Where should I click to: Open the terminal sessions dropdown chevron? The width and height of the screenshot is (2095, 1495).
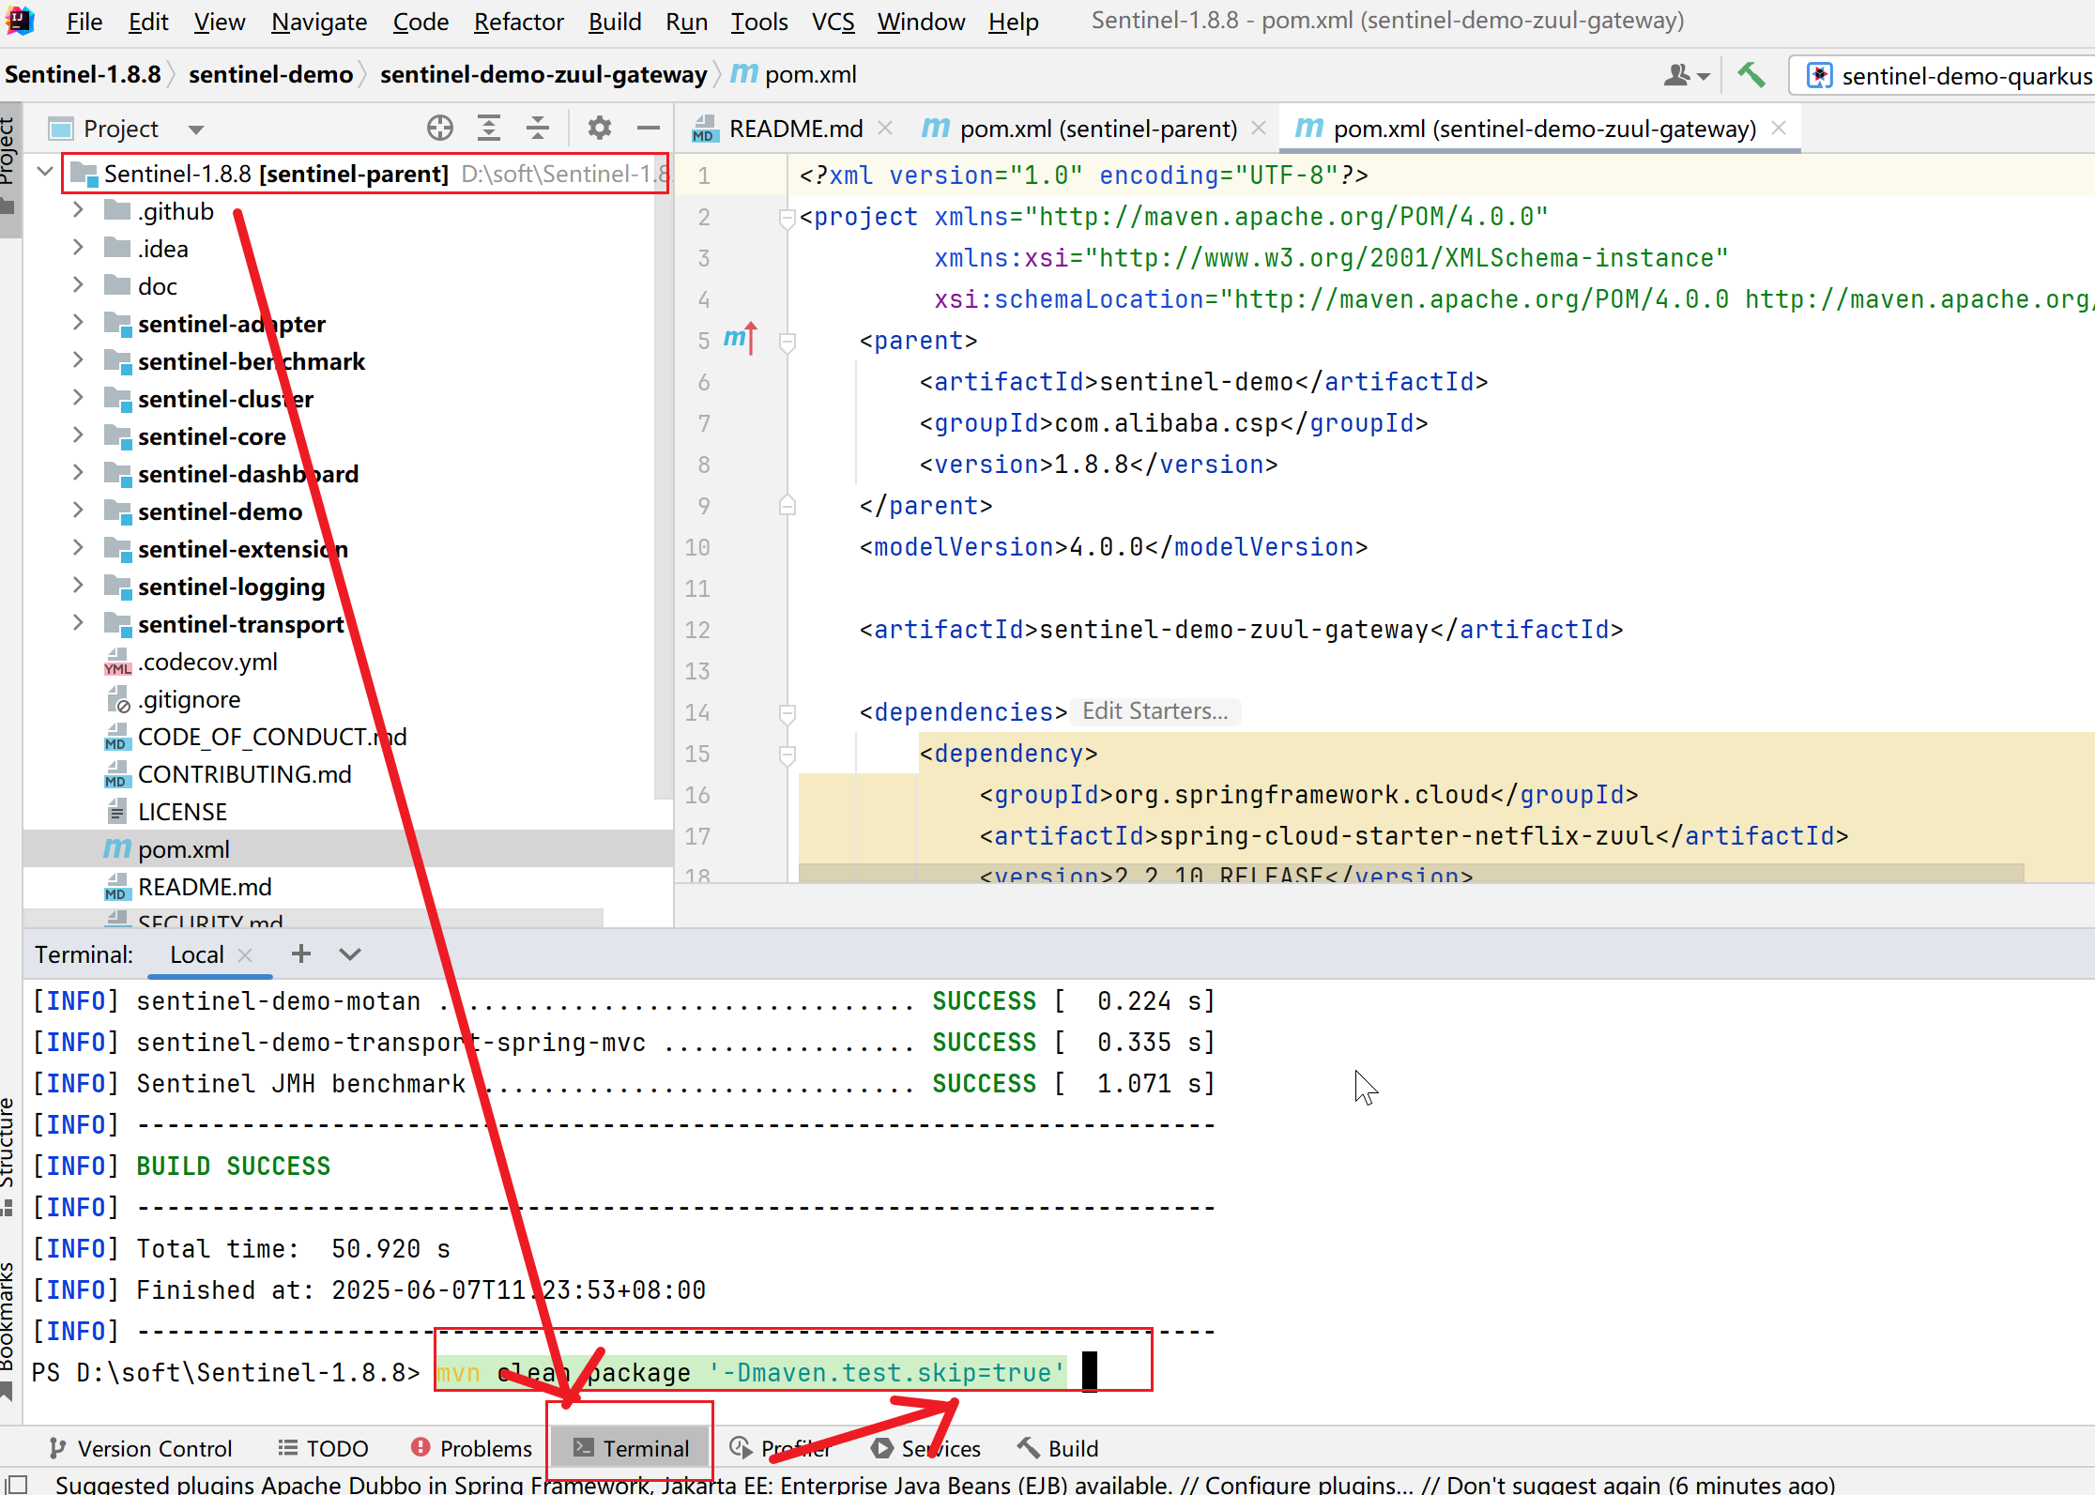(x=350, y=954)
